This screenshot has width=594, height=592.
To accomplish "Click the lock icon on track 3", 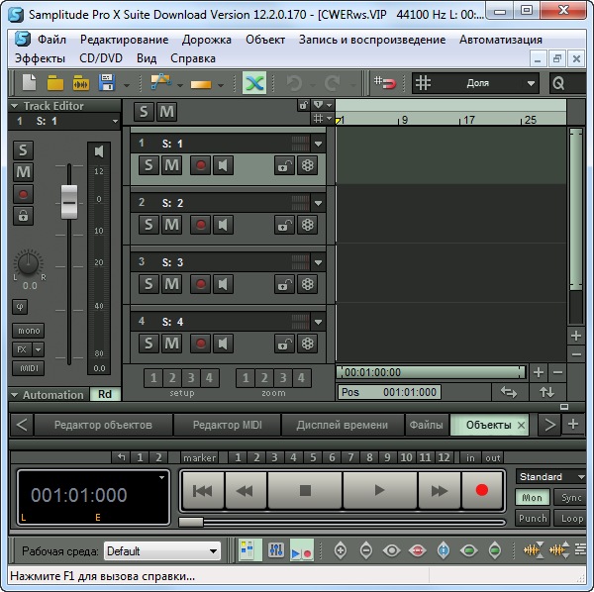I will pos(284,284).
